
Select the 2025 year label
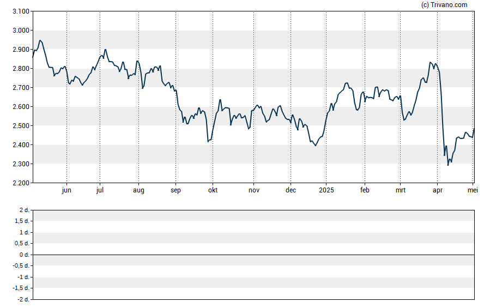(x=326, y=190)
